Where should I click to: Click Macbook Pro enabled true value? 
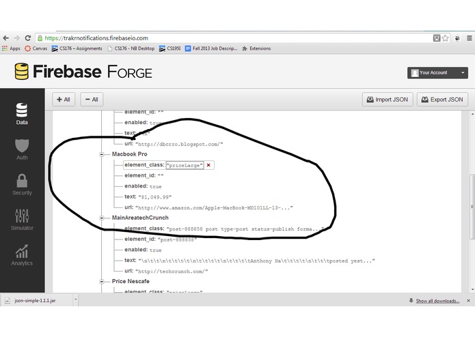[x=155, y=186]
